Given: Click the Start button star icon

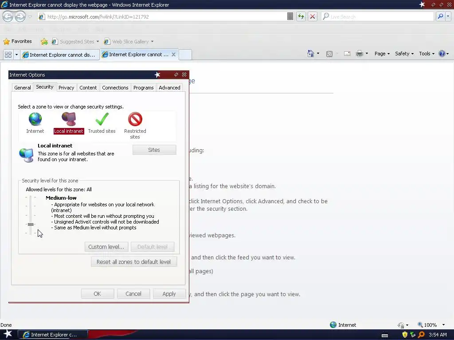Looking at the screenshot, I should pyautogui.click(x=8, y=334).
